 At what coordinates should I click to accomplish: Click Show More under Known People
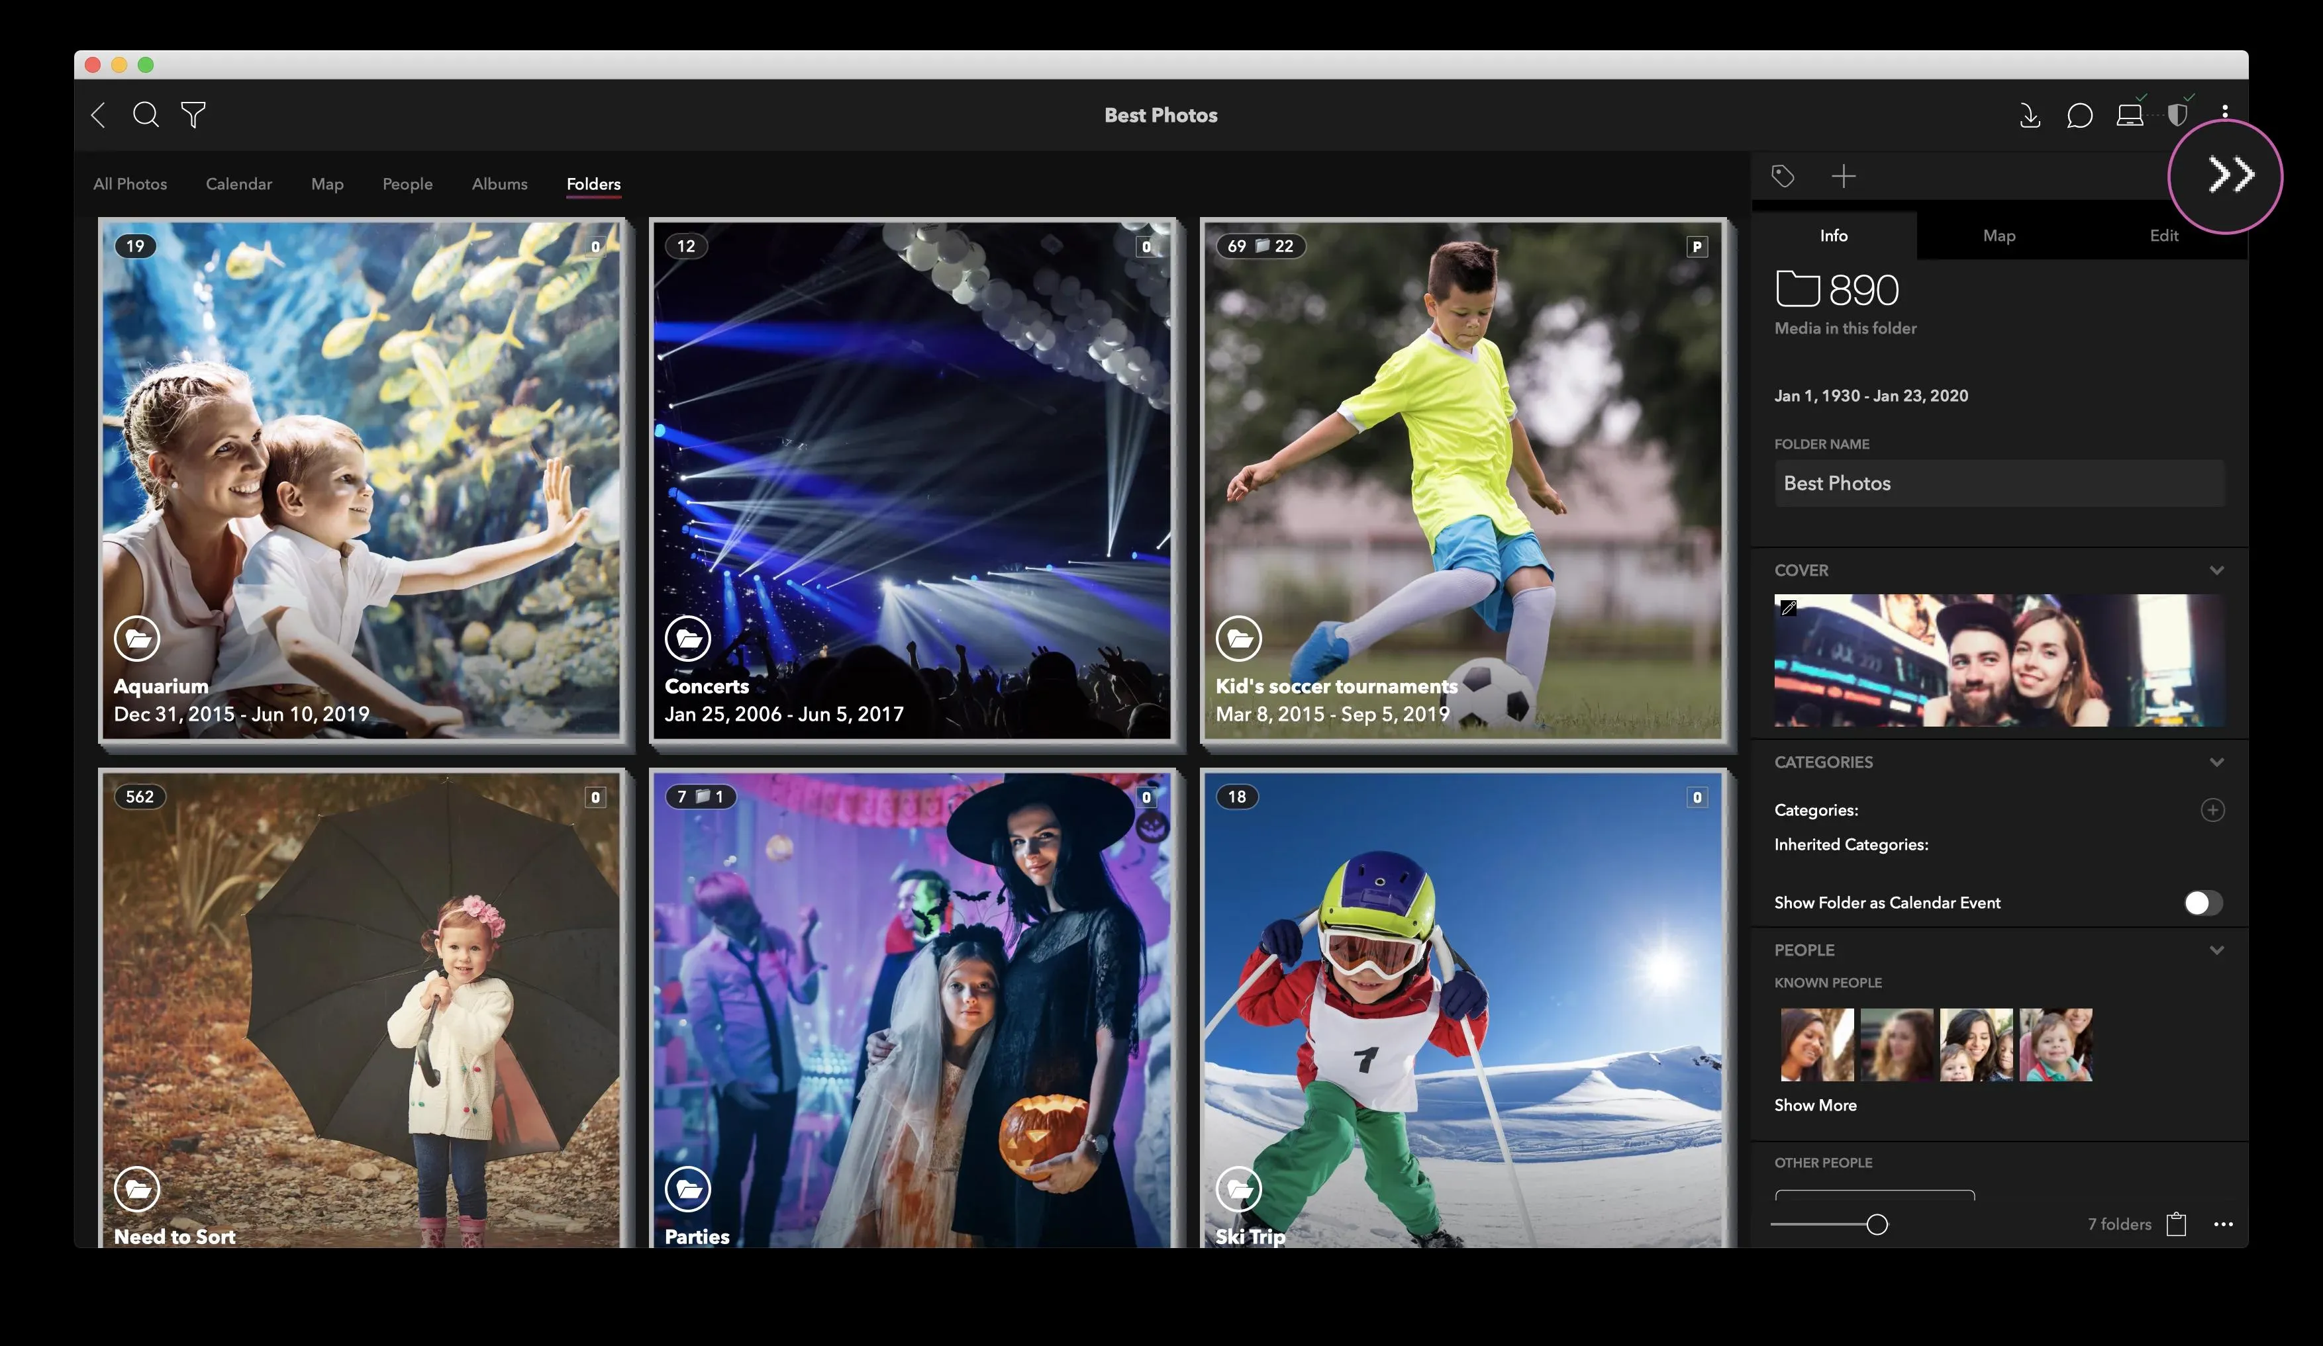[x=1815, y=1104]
